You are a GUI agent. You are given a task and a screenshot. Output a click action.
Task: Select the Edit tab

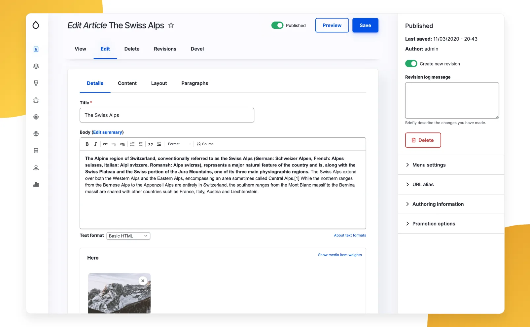105,49
